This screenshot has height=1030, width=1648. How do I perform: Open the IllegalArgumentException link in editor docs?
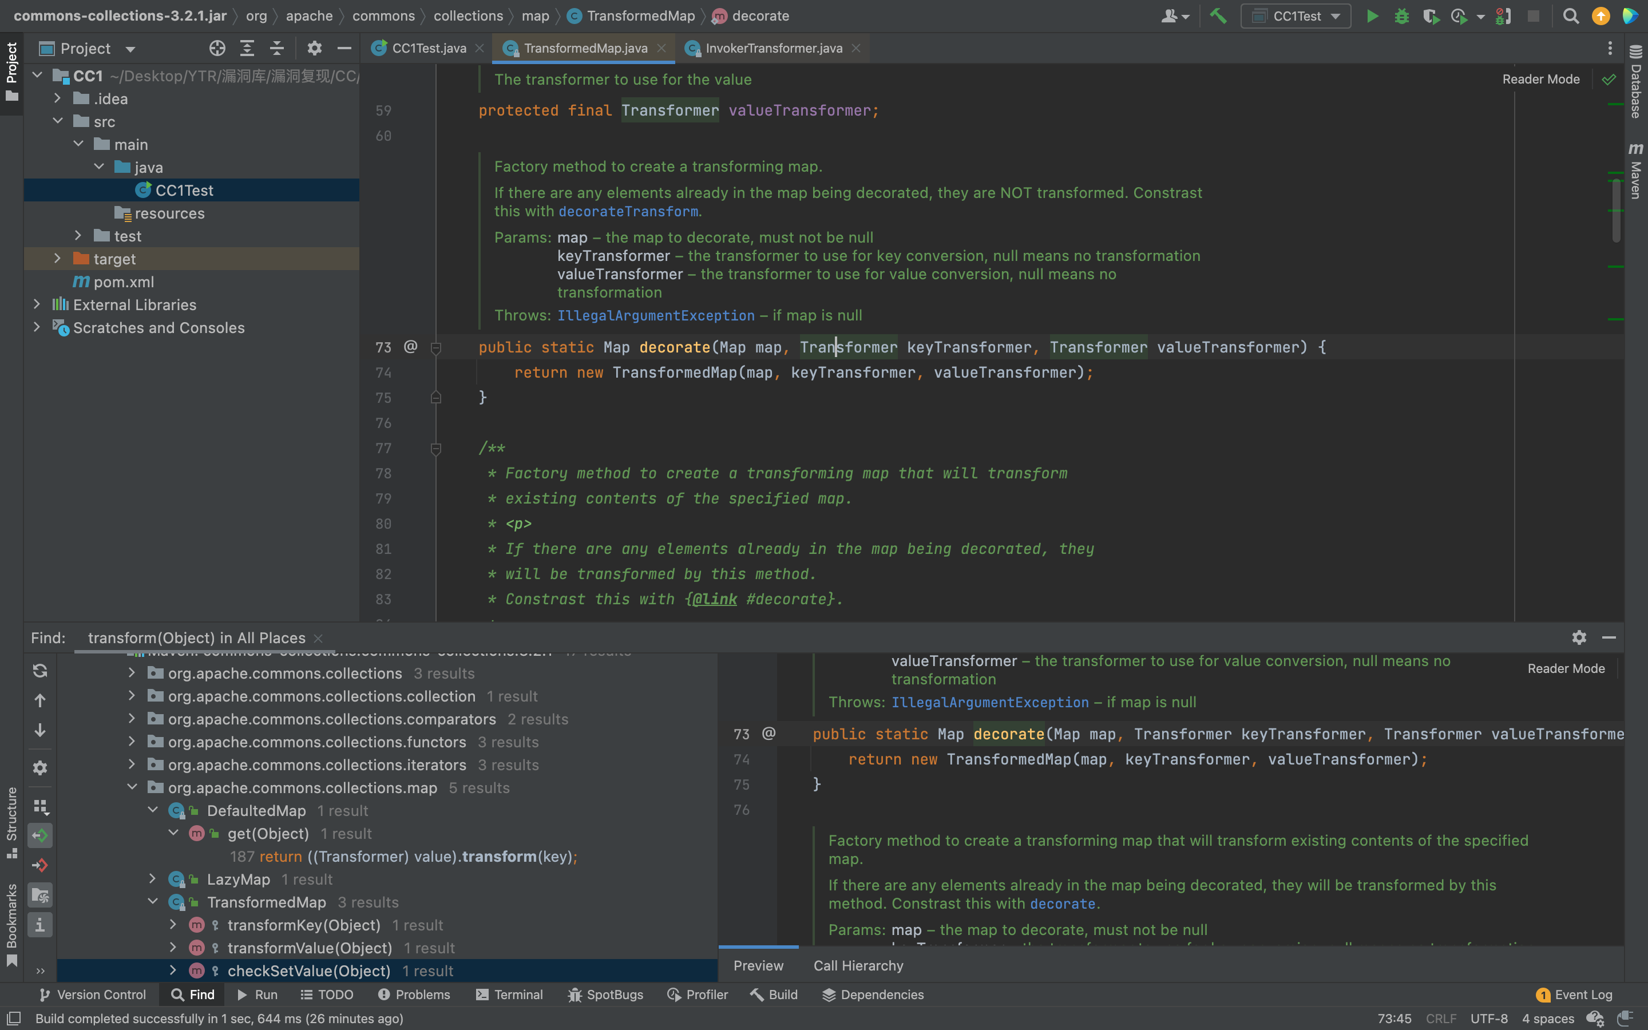tap(656, 315)
